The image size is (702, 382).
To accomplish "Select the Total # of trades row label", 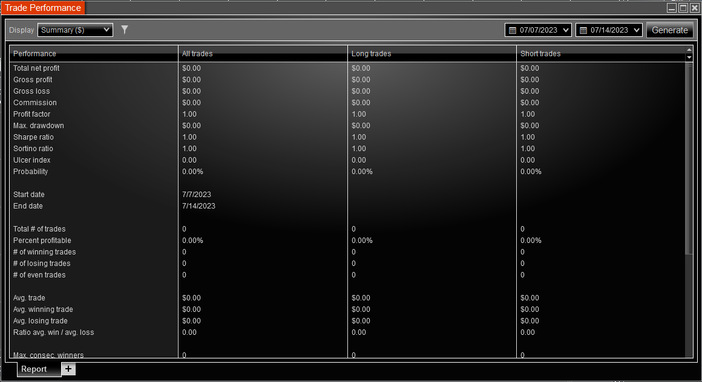I will pos(39,229).
